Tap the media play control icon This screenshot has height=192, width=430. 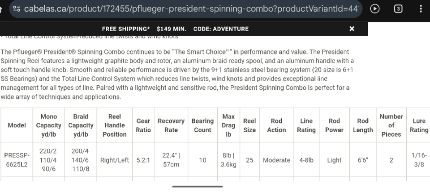[375, 9]
